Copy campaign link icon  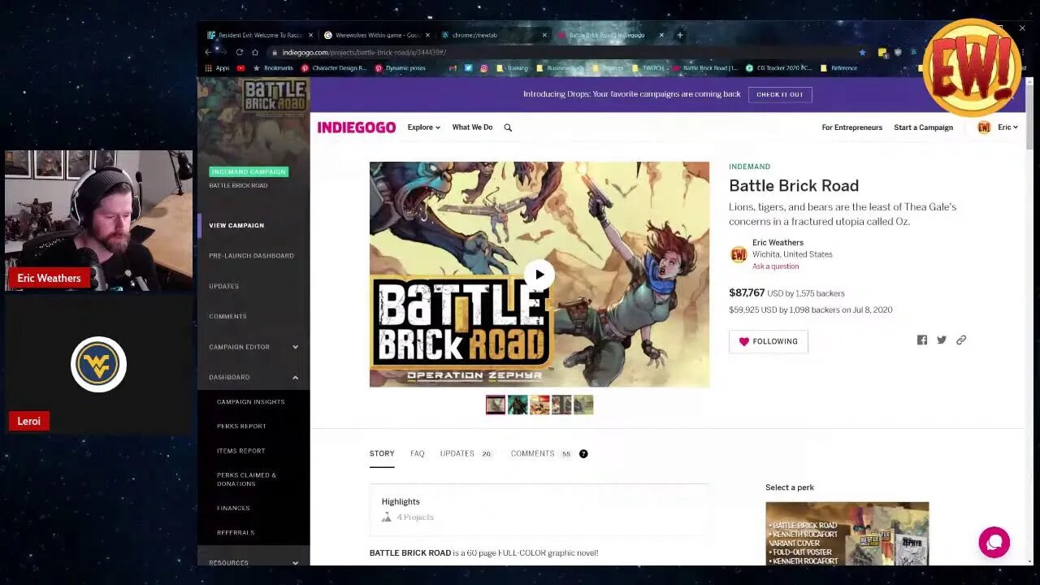pyautogui.click(x=961, y=340)
